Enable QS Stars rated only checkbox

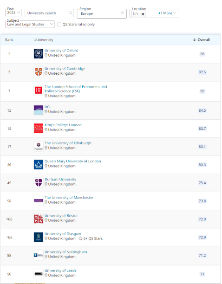(59, 25)
